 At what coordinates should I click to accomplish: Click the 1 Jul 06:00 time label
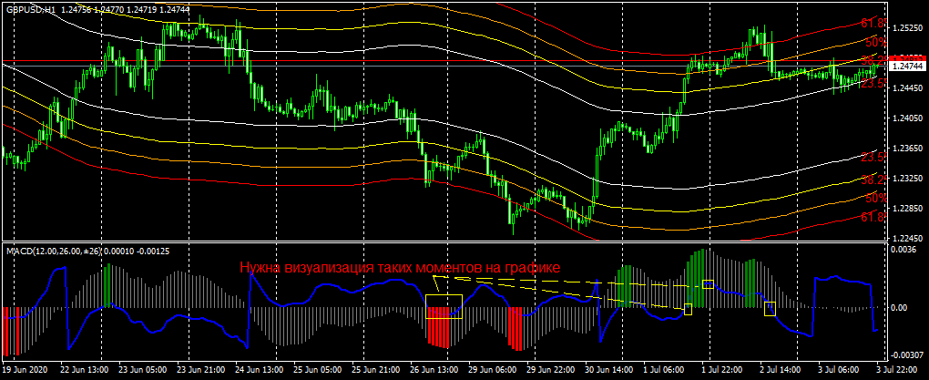666,368
